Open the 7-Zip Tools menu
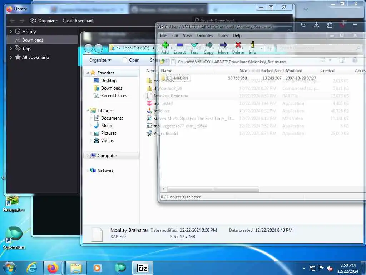The image size is (366, 275). point(223,35)
